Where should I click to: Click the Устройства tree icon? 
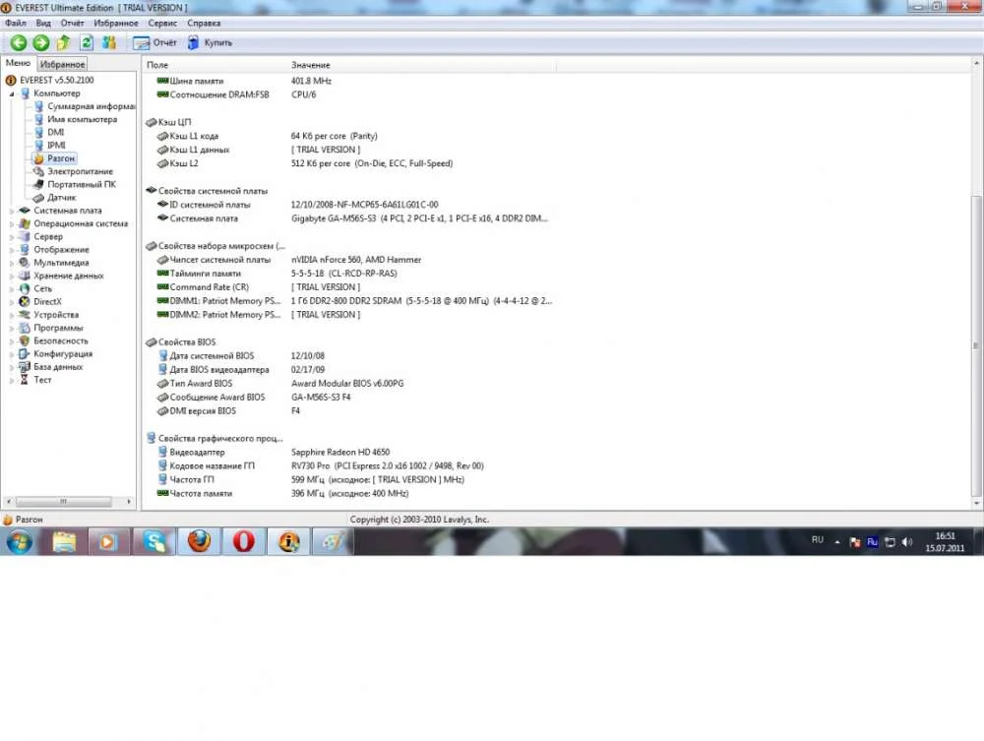coord(25,315)
